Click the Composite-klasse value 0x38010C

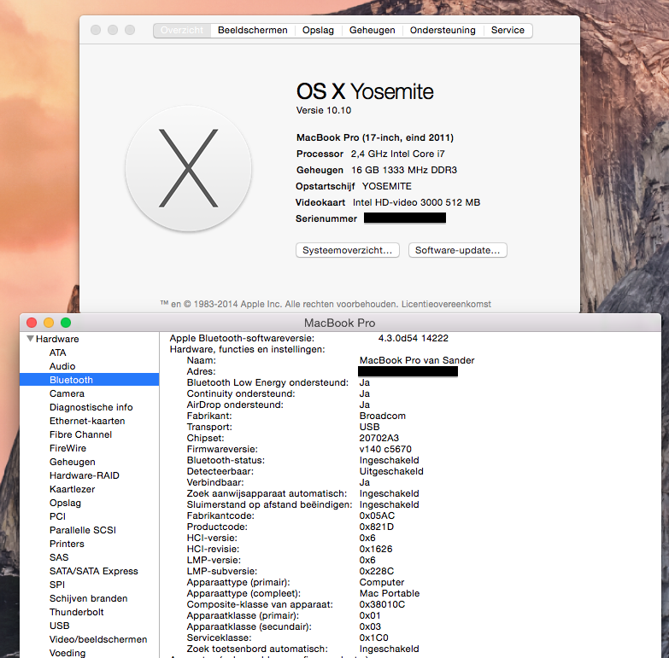point(382,604)
